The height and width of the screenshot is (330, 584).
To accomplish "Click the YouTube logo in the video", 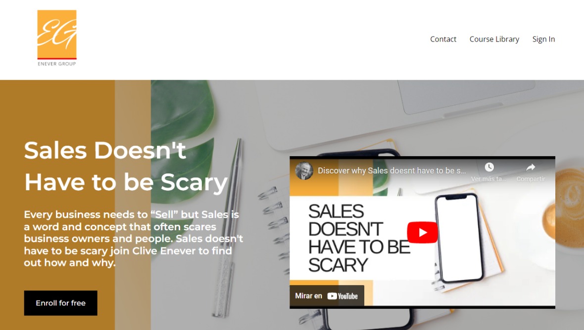I will coord(342,296).
